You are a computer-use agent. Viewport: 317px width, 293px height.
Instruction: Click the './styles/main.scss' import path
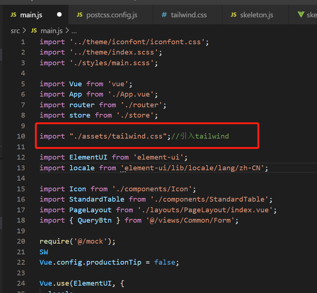[111, 63]
